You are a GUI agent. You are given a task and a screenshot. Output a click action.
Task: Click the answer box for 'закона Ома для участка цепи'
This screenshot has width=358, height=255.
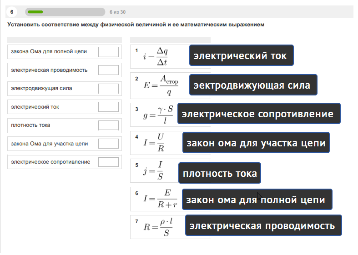click(x=108, y=144)
